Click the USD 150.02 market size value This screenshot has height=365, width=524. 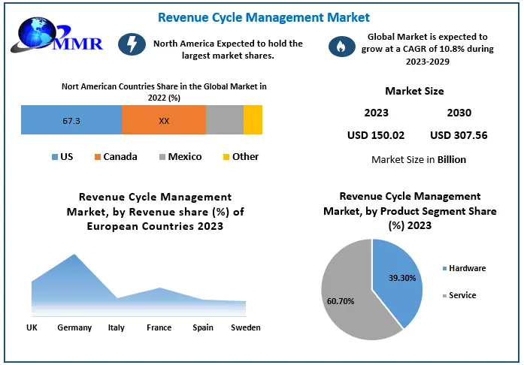(x=377, y=136)
